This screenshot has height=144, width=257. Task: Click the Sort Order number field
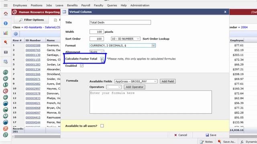tap(97, 39)
